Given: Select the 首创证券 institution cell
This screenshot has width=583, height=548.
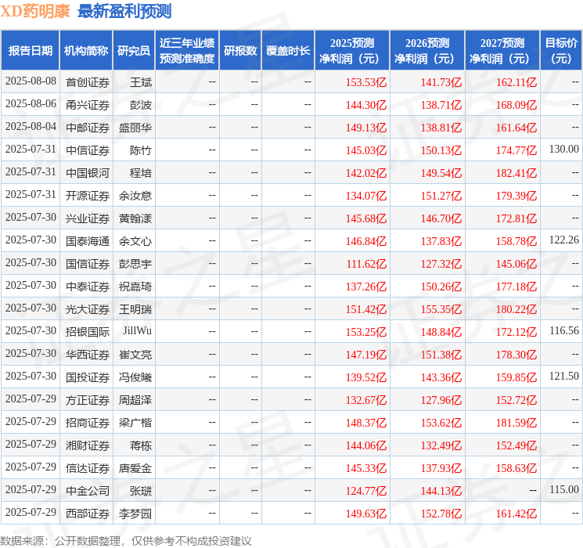Looking at the screenshot, I should pyautogui.click(x=88, y=82).
